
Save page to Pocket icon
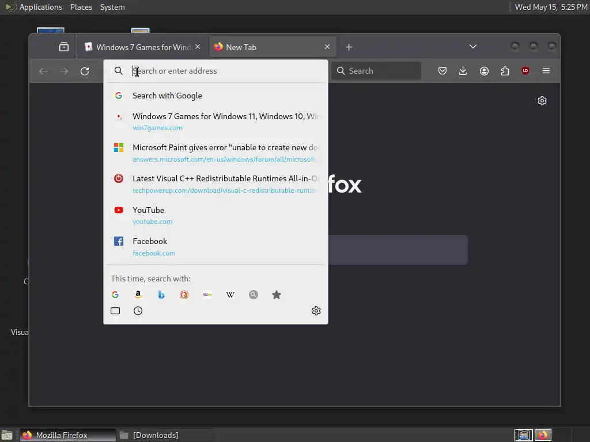[442, 71]
